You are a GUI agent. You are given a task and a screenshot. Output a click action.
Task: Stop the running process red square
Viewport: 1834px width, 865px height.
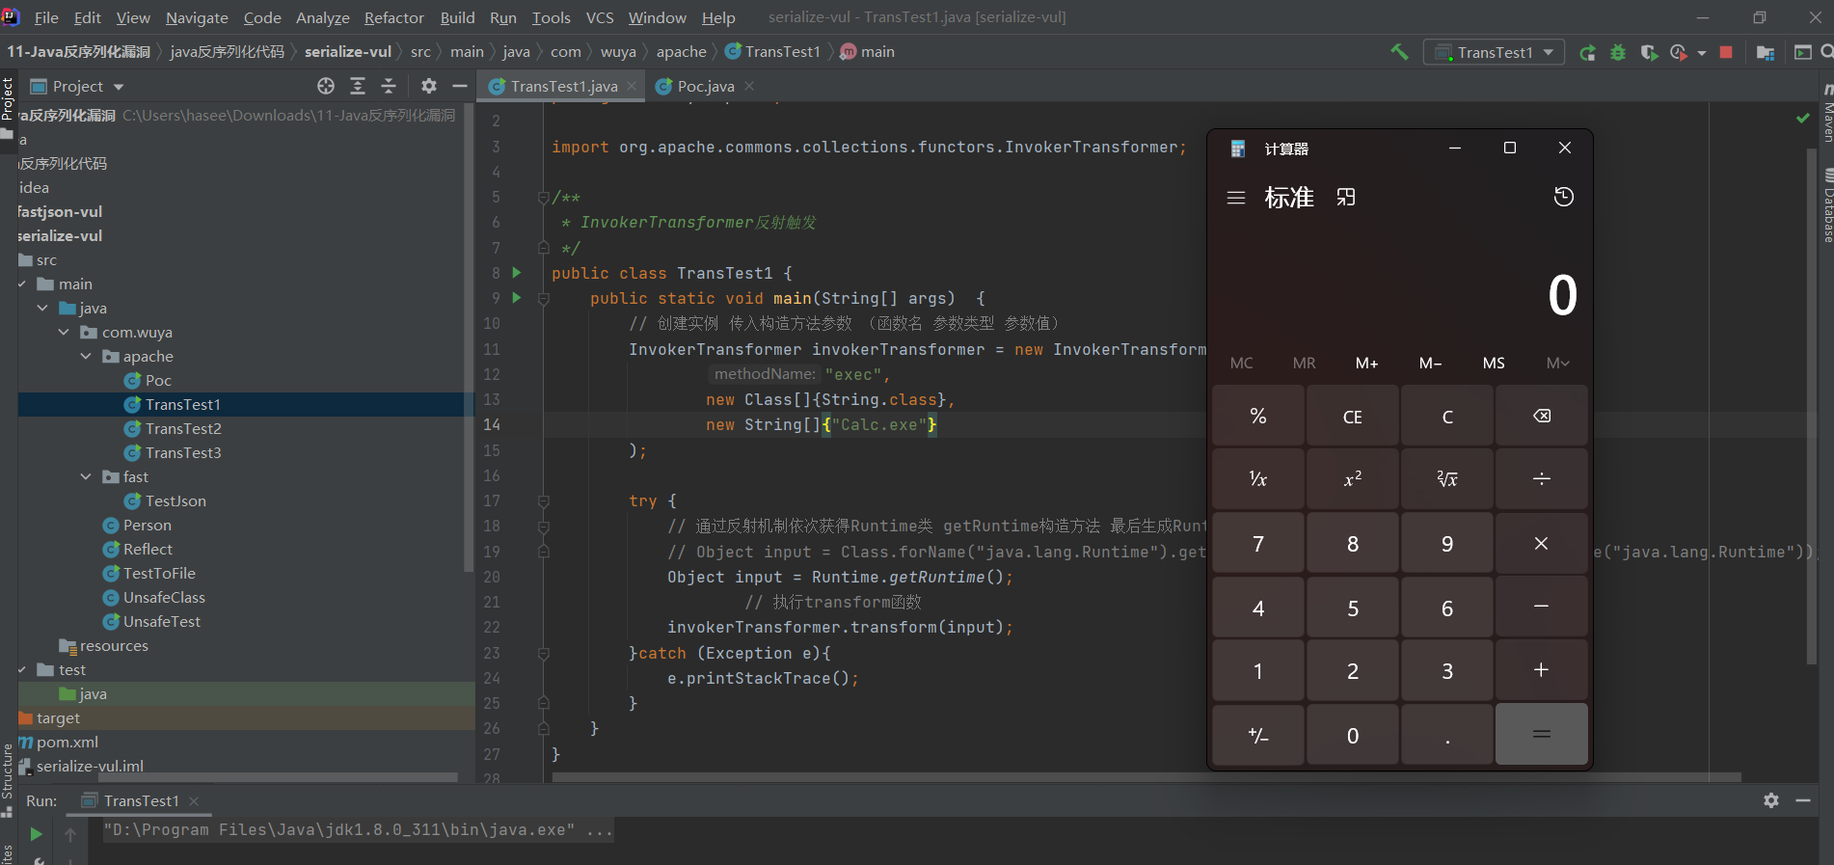coord(1726,52)
